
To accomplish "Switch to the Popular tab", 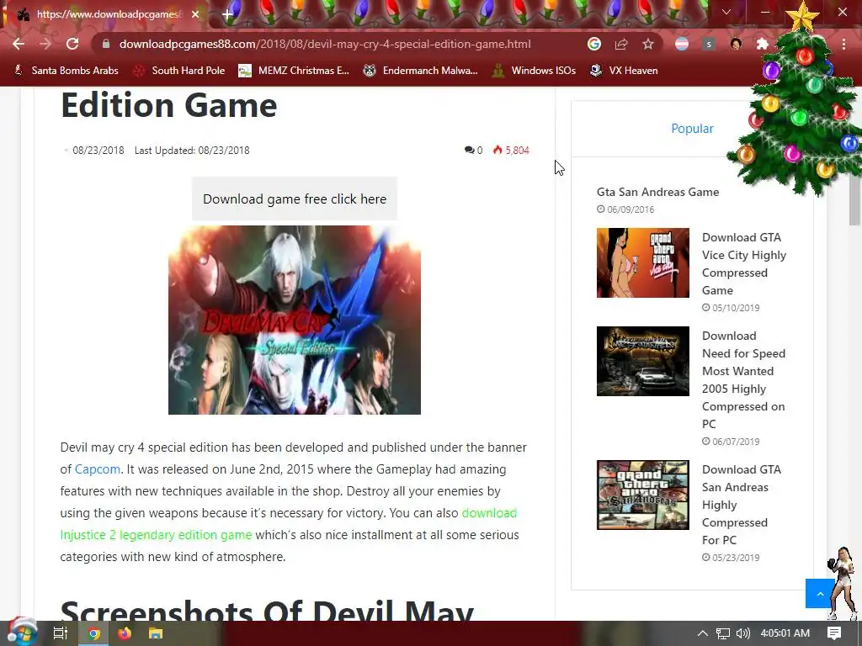I will 692,129.
